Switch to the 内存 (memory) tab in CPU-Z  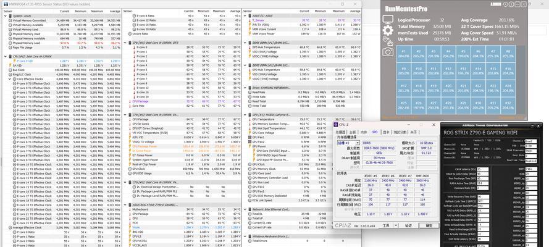364,132
